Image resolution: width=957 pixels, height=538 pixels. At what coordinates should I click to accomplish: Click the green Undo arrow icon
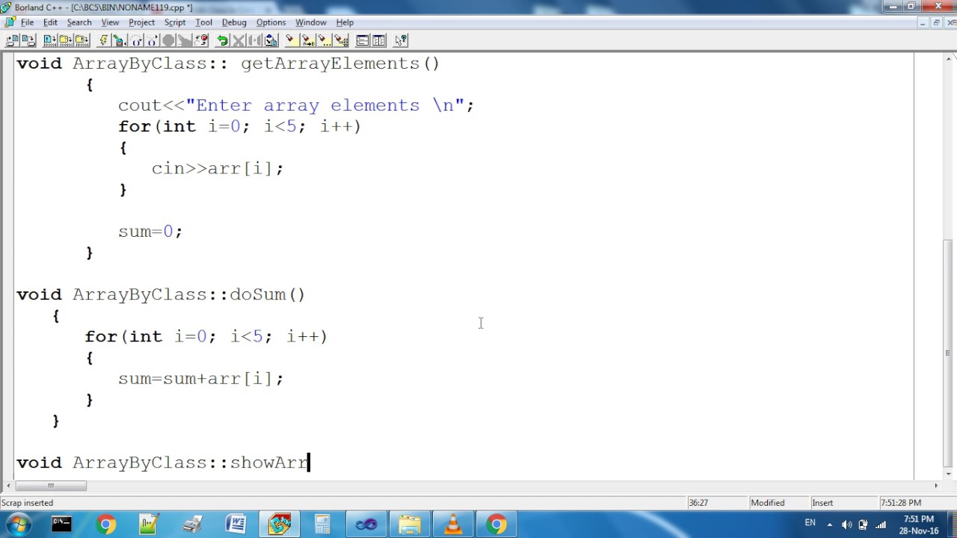click(x=222, y=40)
